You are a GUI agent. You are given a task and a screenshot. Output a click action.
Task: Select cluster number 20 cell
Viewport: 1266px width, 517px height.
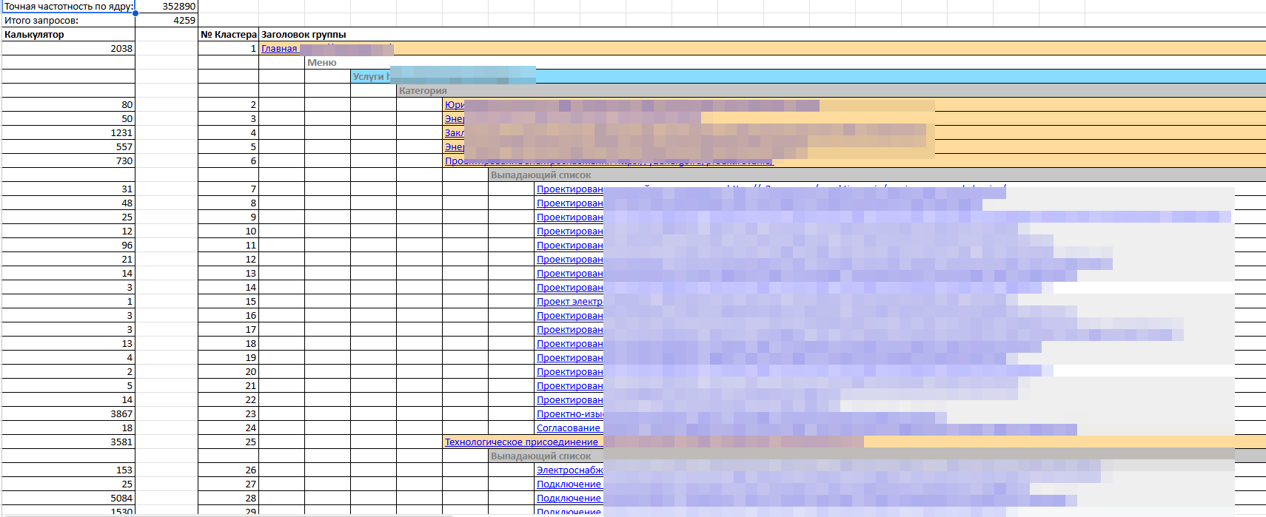228,372
